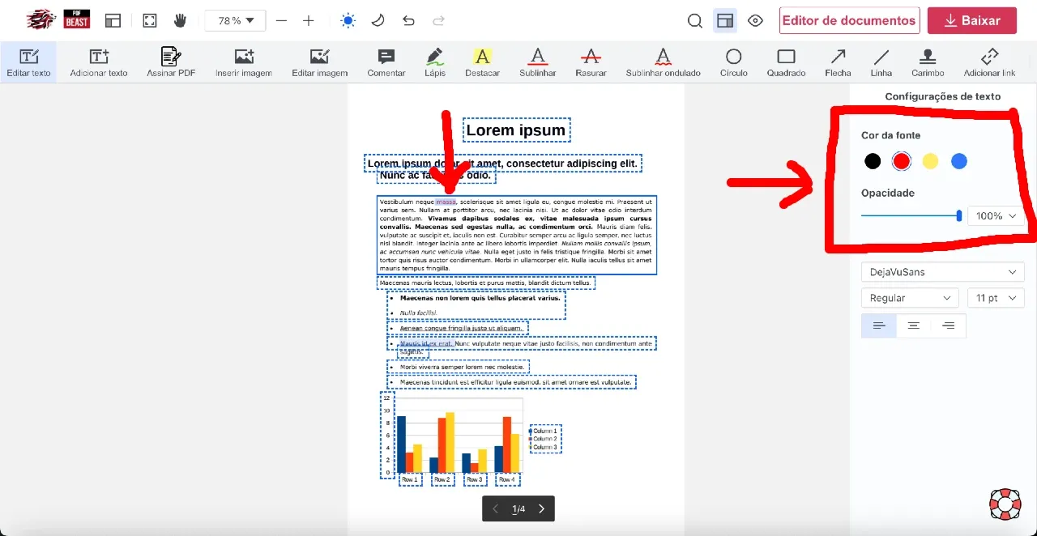Select the Editar texto tool tab
This screenshot has height=536, width=1037.
click(28, 62)
